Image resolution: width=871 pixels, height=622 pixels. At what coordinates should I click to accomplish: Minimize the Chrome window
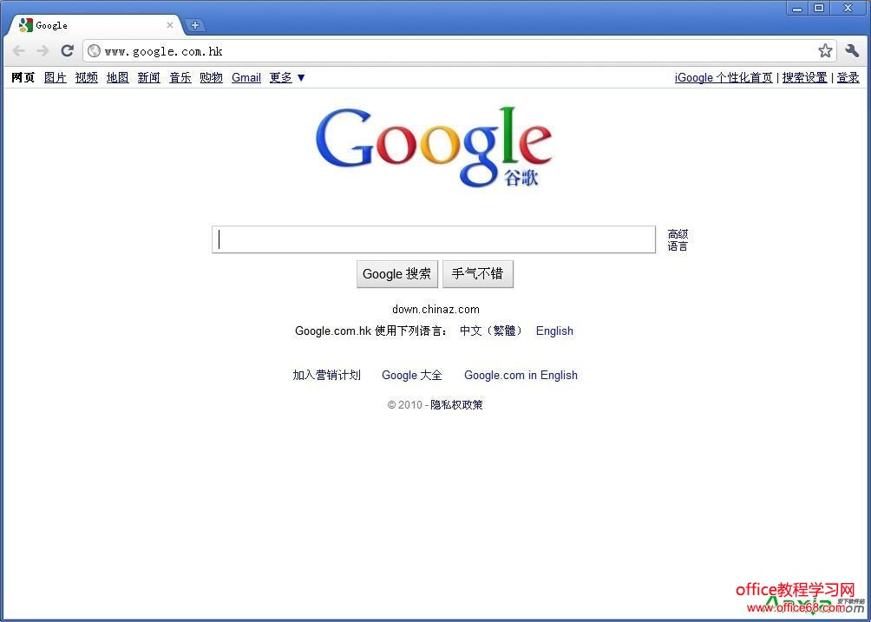pyautogui.click(x=797, y=8)
